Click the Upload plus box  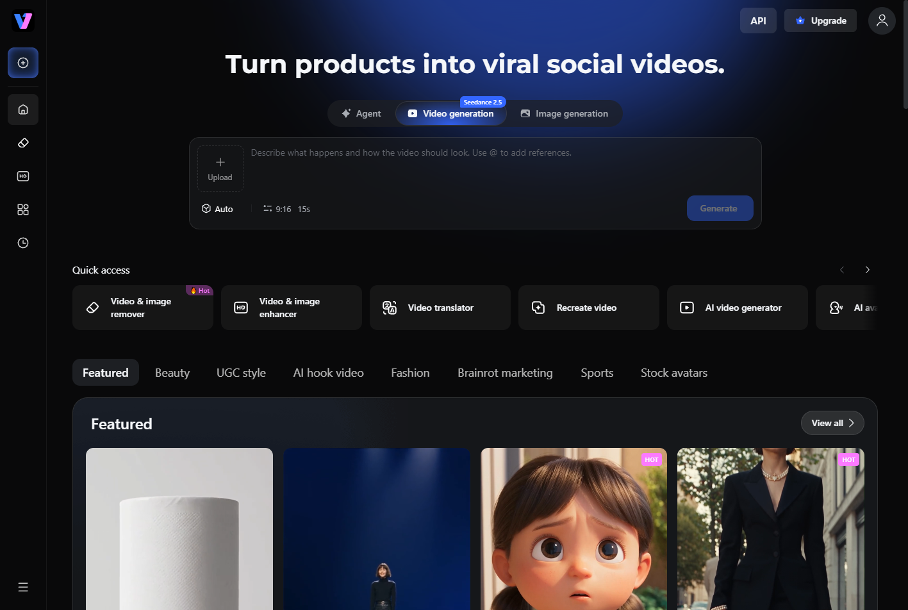[220, 169]
